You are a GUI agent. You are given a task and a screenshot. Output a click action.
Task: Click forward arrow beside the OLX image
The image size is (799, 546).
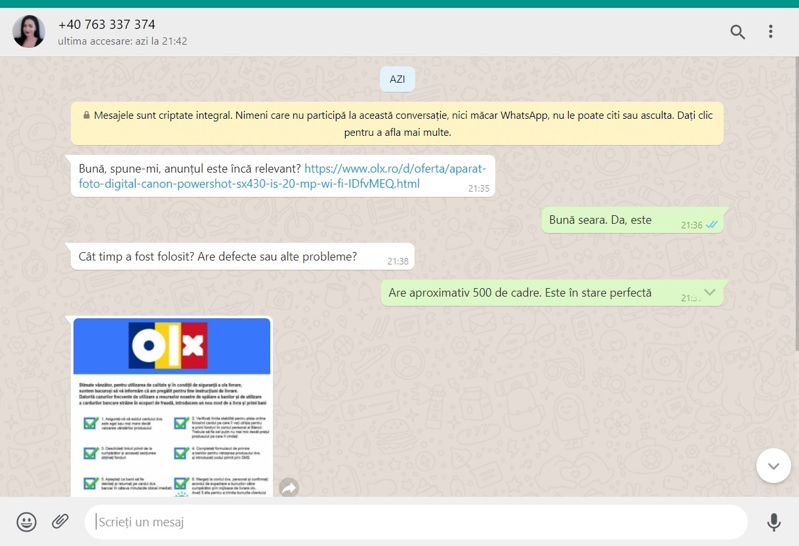point(289,487)
